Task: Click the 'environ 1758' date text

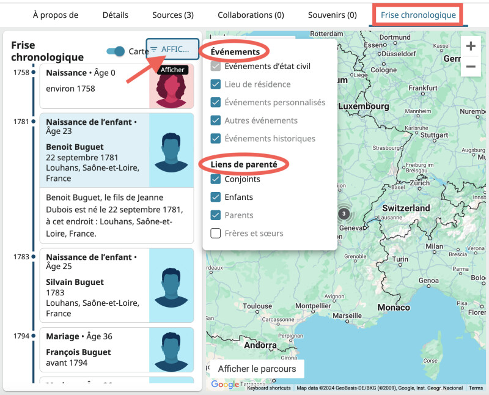Action: tap(70, 89)
